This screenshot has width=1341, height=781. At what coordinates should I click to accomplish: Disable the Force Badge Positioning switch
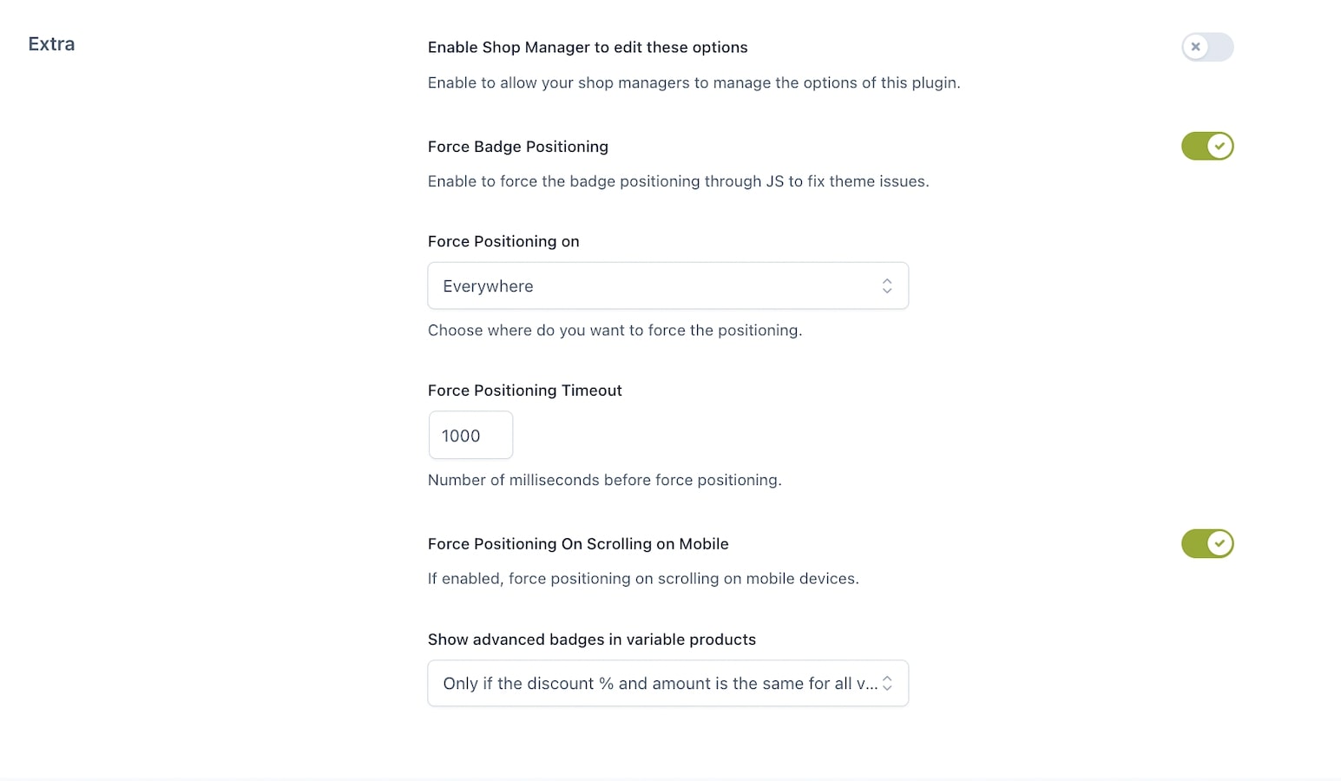[x=1207, y=146]
